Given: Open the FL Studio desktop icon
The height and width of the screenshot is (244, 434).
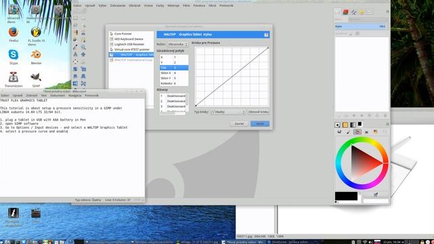Looking at the screenshot, I should click(36, 36).
